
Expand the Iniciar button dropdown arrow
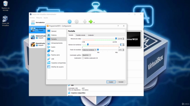[x=94, y=22]
